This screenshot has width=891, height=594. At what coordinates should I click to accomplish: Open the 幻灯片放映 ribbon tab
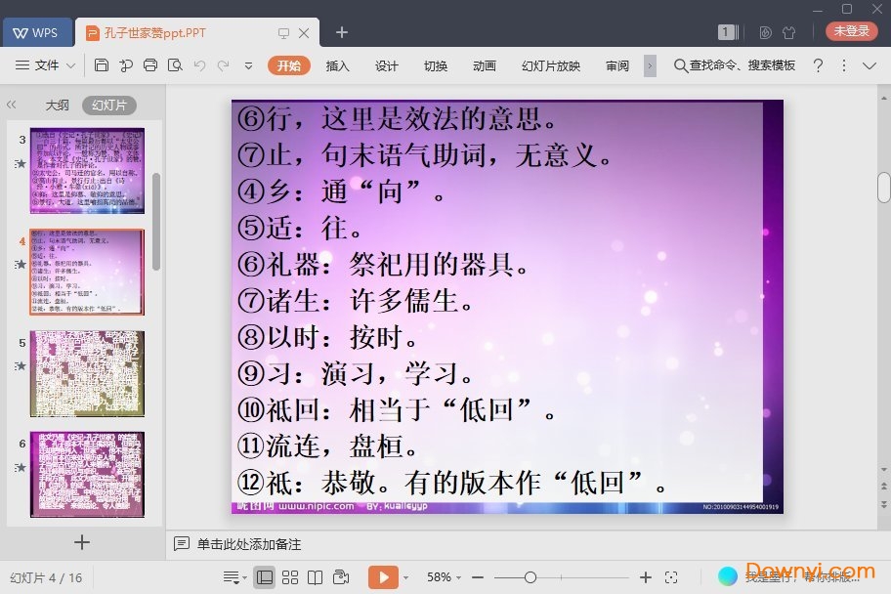551,65
